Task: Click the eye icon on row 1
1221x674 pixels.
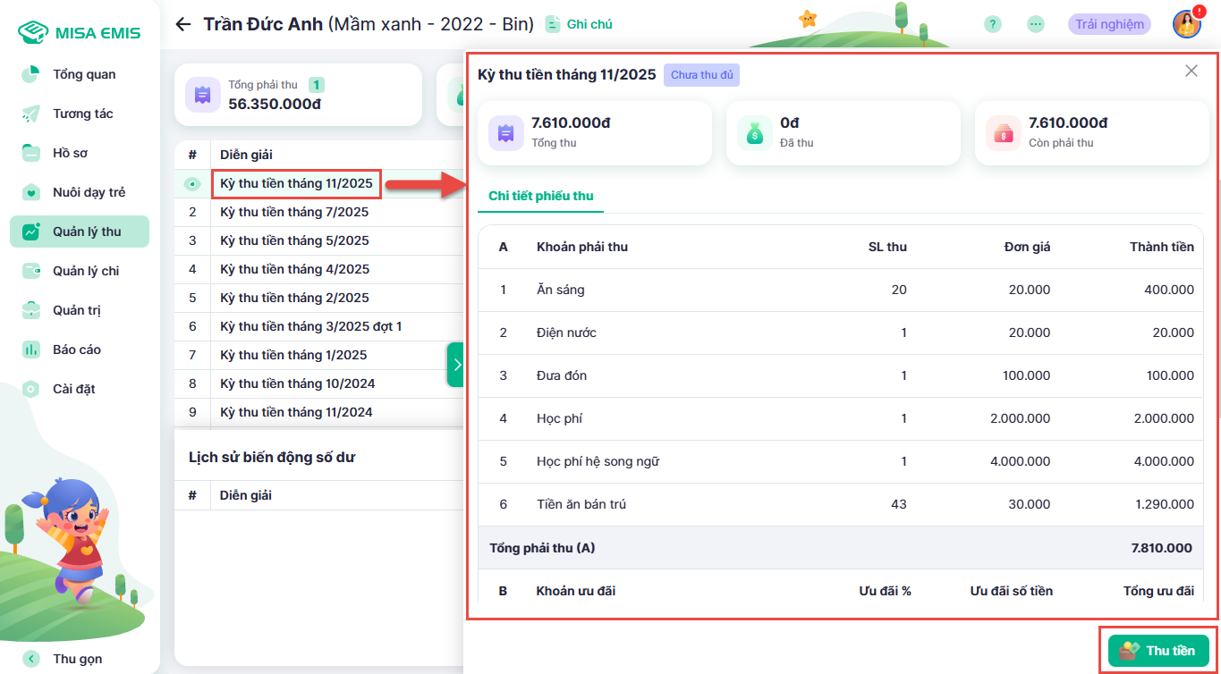Action: pyautogui.click(x=192, y=184)
